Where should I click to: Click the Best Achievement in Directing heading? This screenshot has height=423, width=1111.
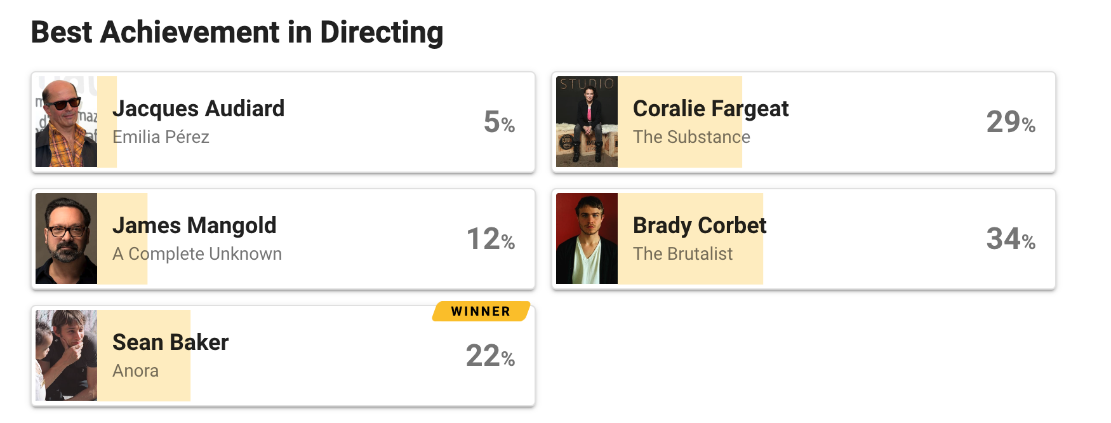(237, 32)
